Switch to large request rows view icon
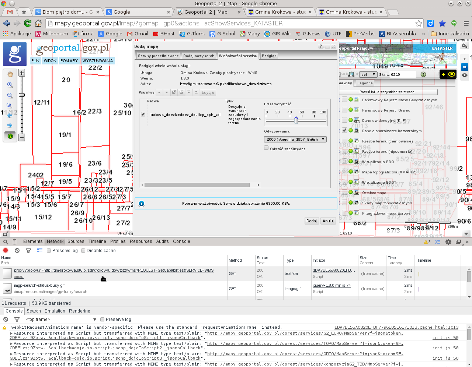Image resolution: width=472 pixels, height=367 pixels. click(x=40, y=250)
